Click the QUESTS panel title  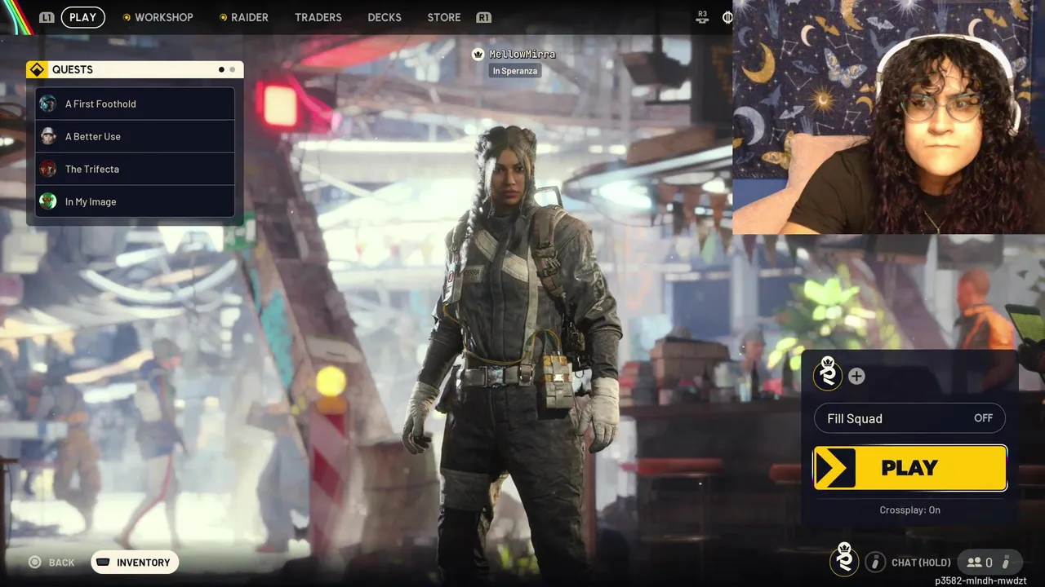(x=73, y=70)
